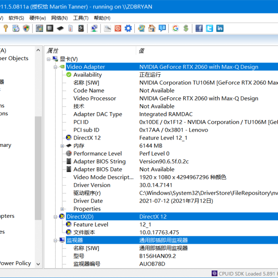This screenshot has height=278, width=278.
Task: Click the CPU chip toolbar icon
Action: [50, 28]
